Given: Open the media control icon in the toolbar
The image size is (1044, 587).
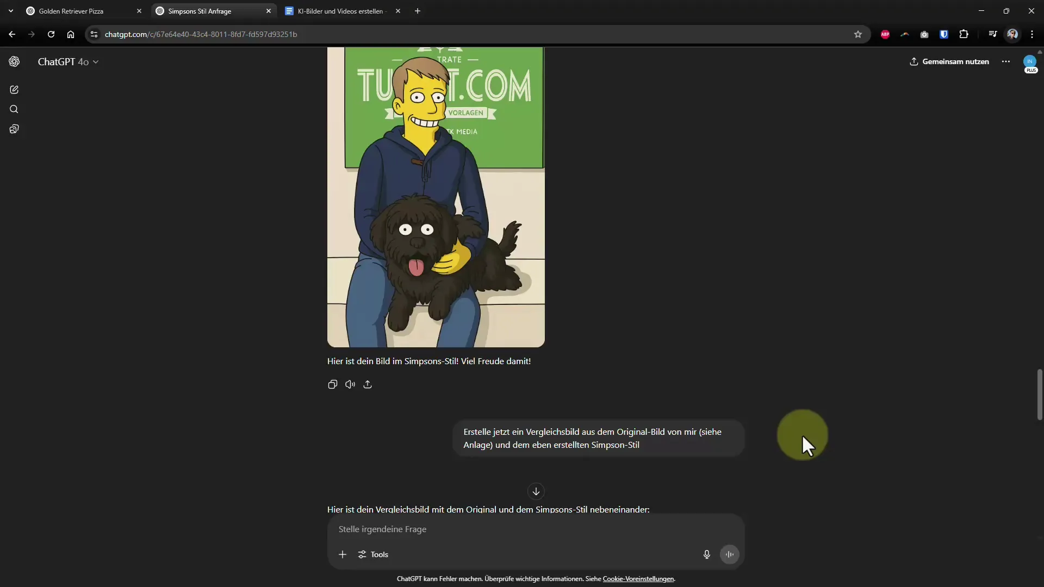Looking at the screenshot, I should click(x=993, y=34).
